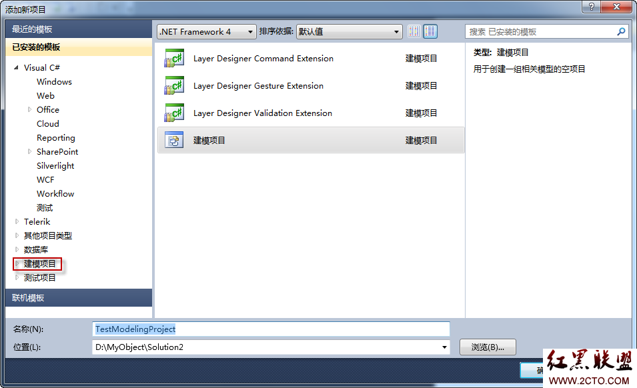Open the .NET Framework 4 dropdown
This screenshot has height=388, width=637.
pos(207,31)
